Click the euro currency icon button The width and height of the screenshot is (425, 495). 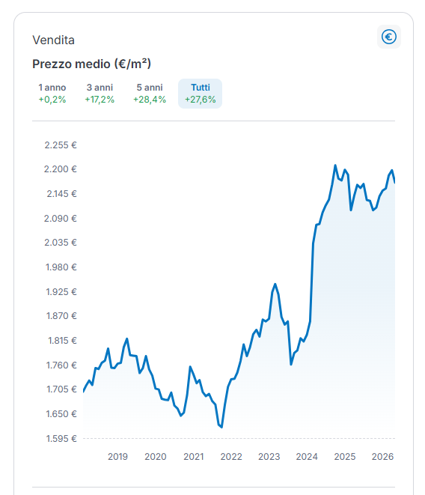[389, 37]
